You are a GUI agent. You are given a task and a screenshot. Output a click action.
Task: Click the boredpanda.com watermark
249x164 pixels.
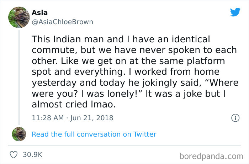pos(211,156)
